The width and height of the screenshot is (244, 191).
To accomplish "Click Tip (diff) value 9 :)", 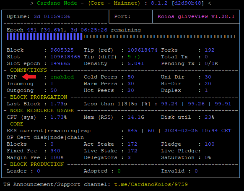I will (134, 57).
